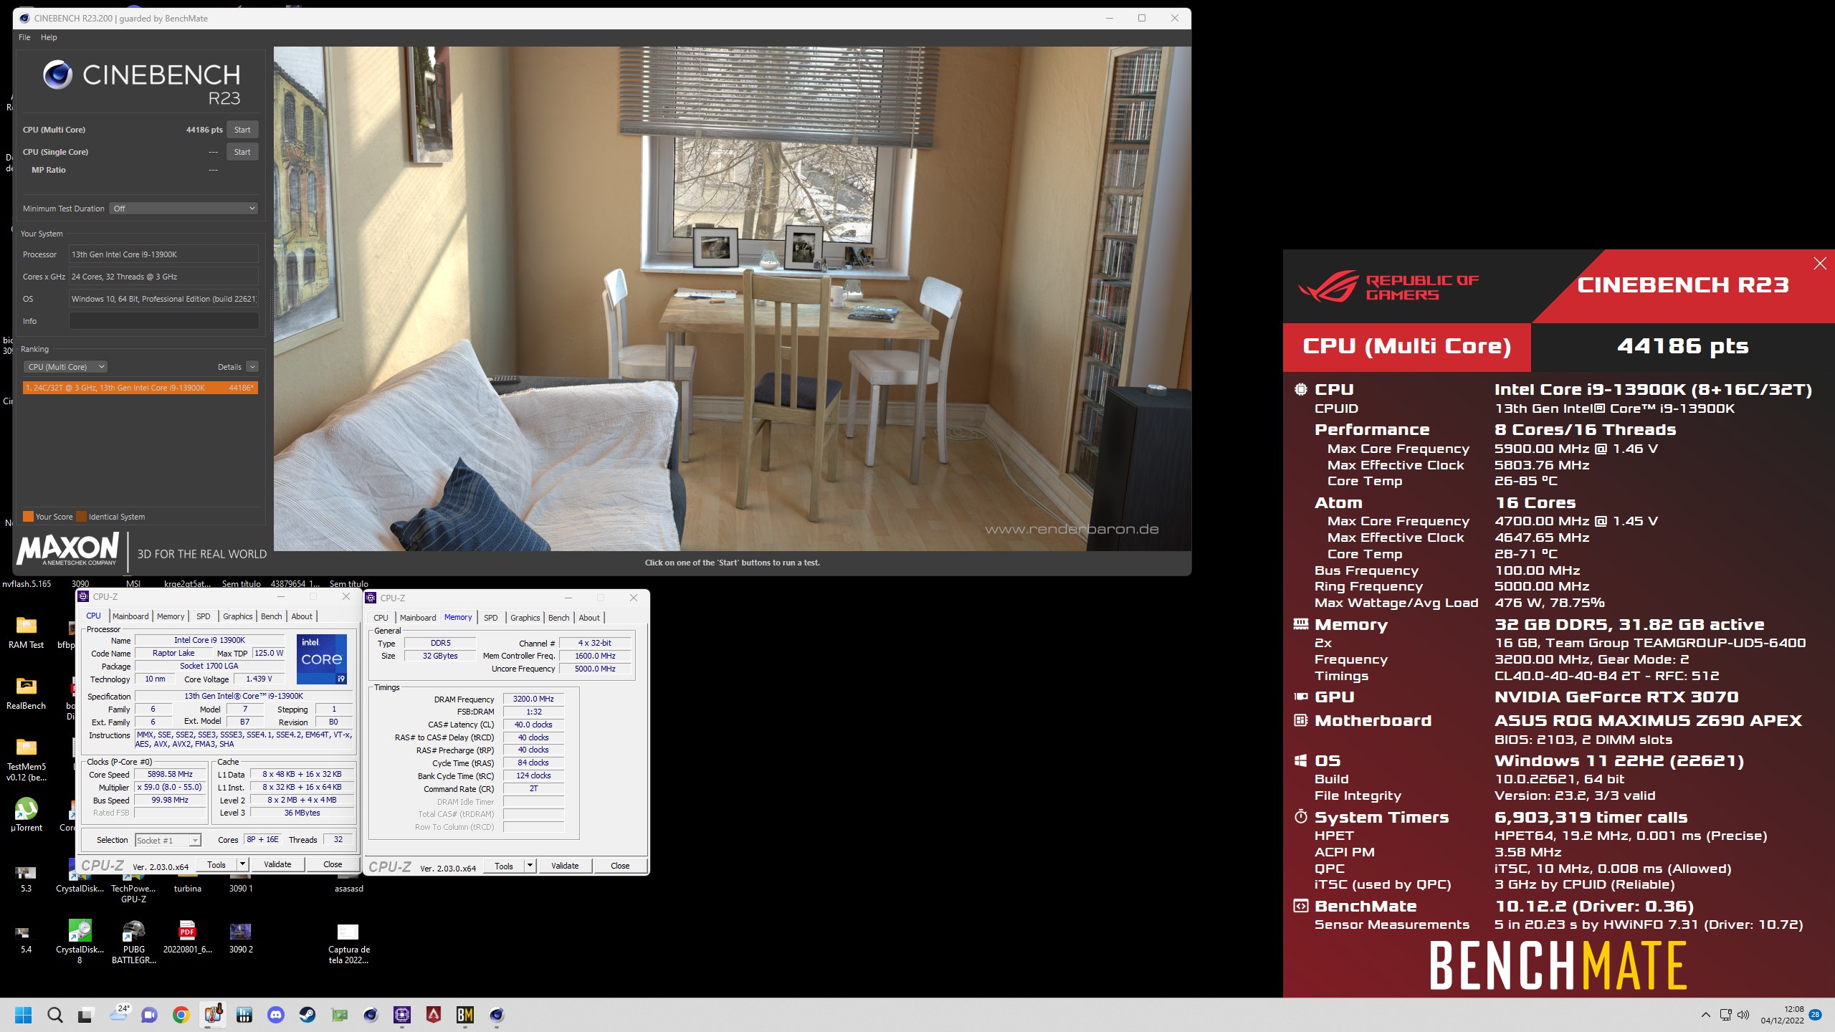This screenshot has height=1032, width=1835.
Task: Select the µTorrent desktop shortcut
Action: point(27,815)
